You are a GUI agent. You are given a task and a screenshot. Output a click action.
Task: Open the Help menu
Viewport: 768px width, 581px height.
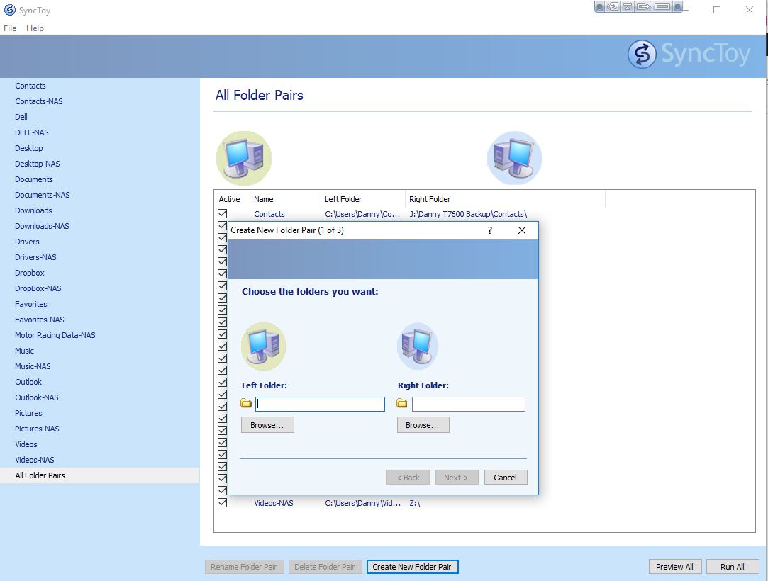(x=35, y=28)
